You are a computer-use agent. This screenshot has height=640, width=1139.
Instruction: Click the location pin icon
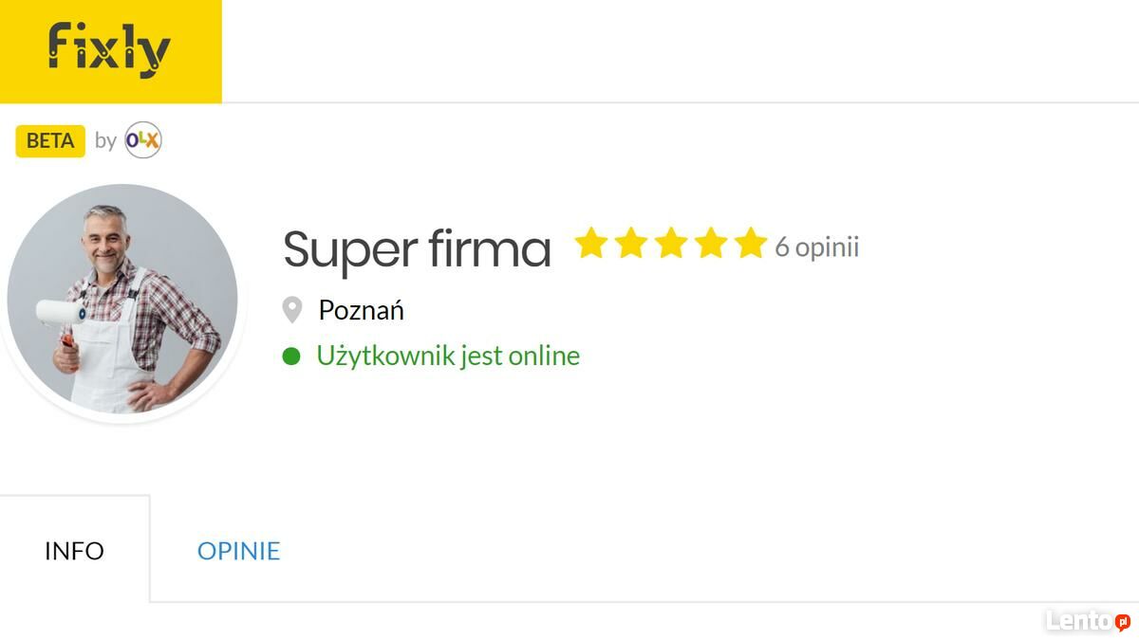click(292, 310)
